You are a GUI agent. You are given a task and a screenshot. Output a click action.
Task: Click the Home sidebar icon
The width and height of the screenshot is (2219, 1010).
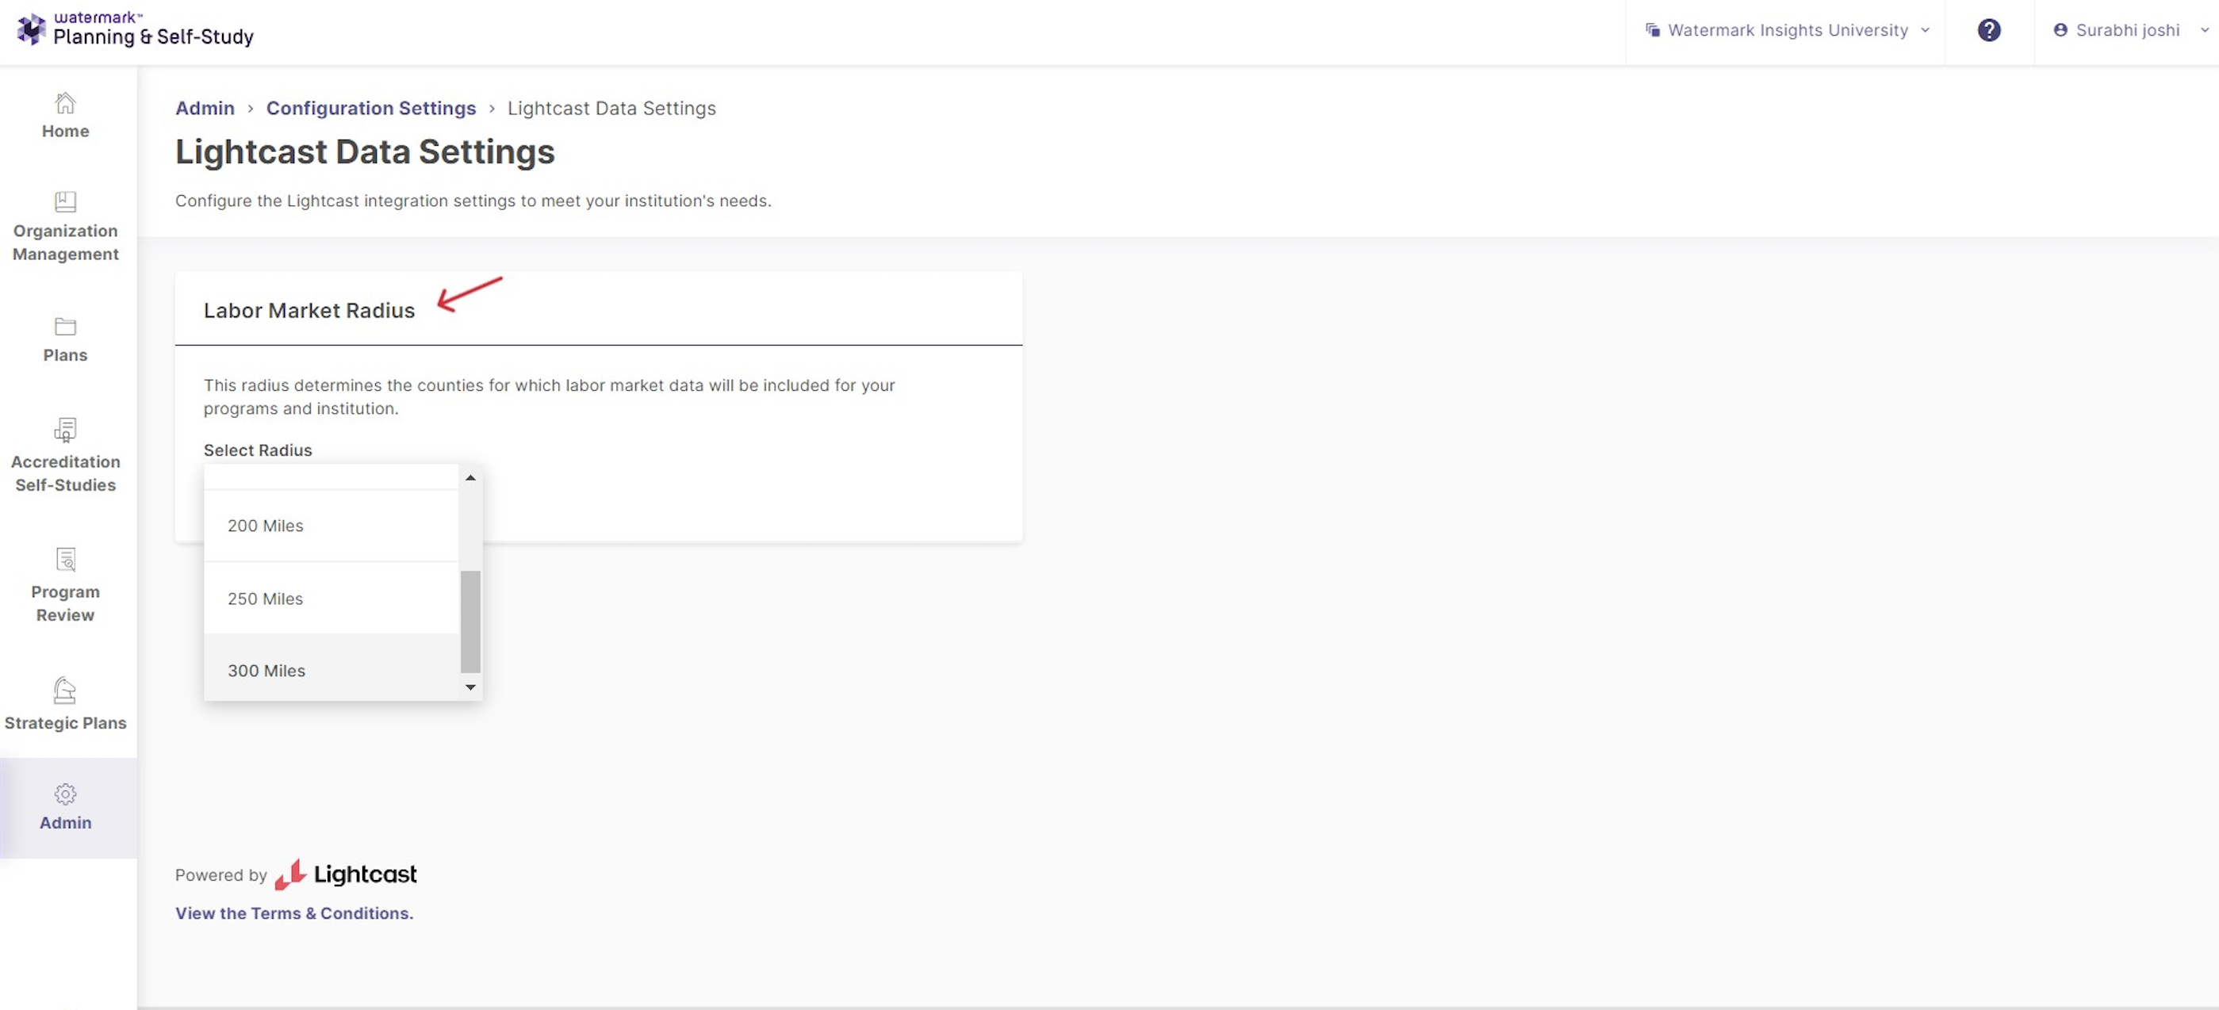click(x=66, y=103)
